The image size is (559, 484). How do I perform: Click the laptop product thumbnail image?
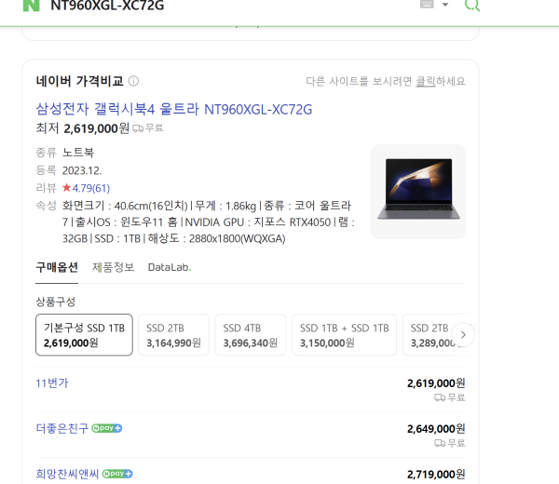point(418,191)
